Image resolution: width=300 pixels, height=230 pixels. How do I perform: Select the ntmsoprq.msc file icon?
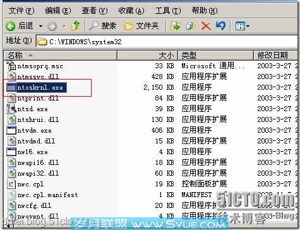coord(11,66)
